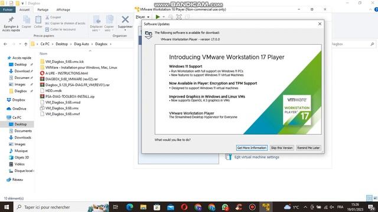Click Edit virtual machine settings link

point(257,157)
